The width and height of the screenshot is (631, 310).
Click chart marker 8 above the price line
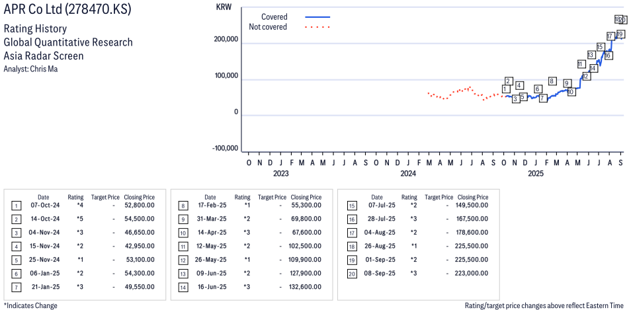click(552, 81)
